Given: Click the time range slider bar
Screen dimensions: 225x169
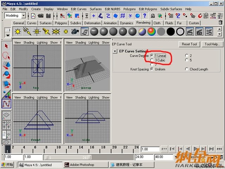Looking at the screenshot, I should (68, 157).
